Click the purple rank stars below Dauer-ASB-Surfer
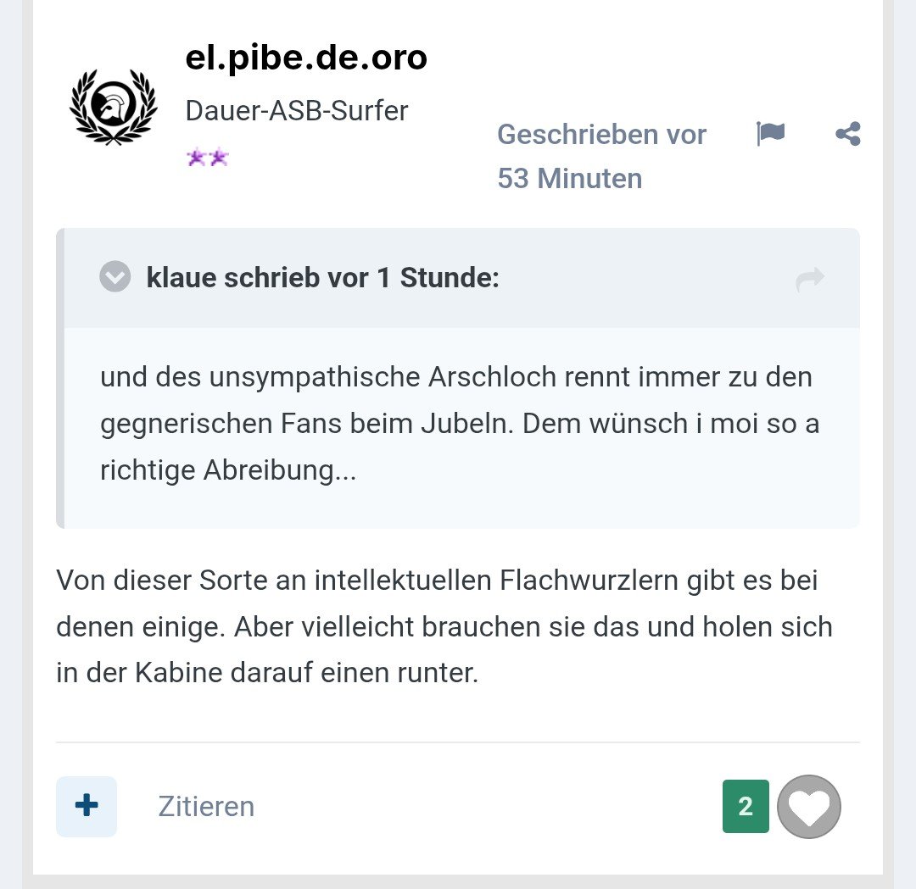 click(208, 158)
